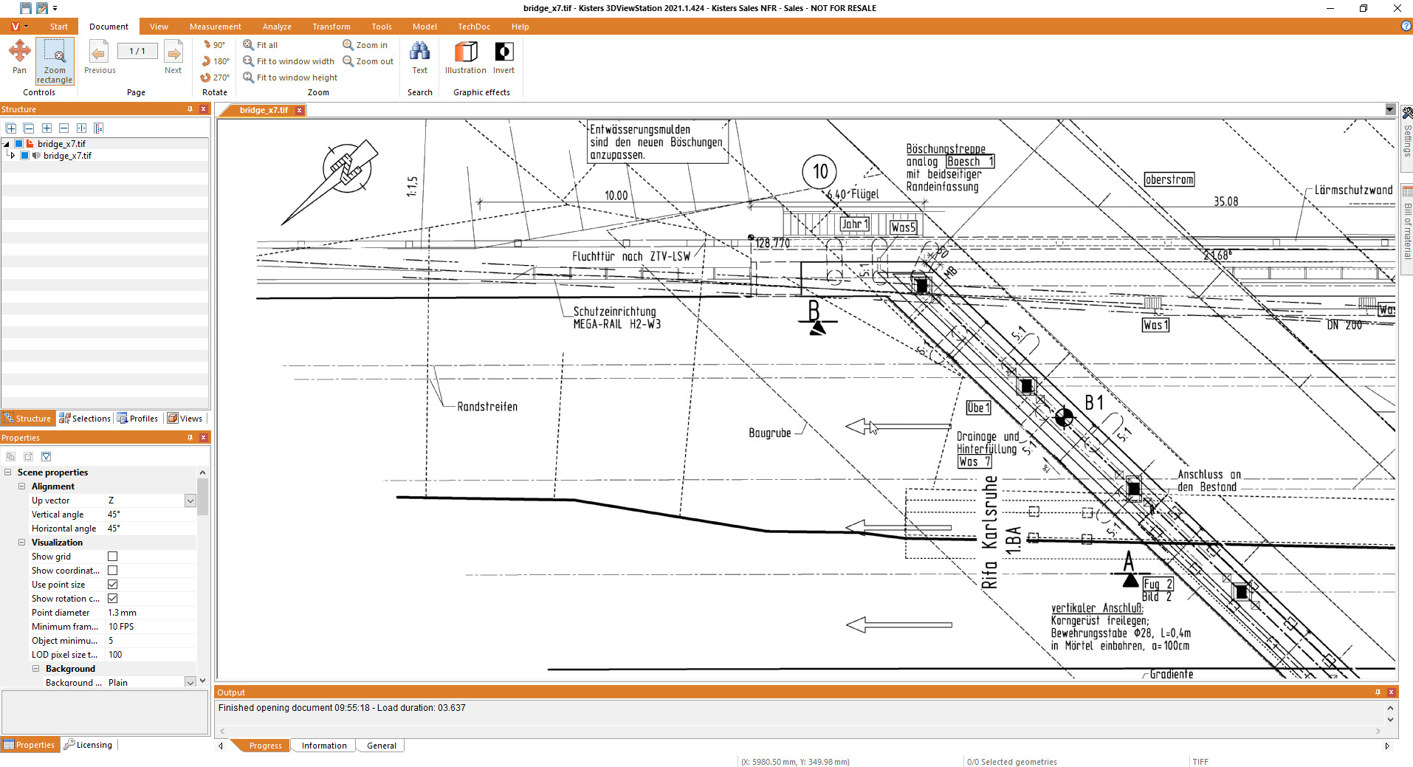Click Zoom out
The height and width of the screenshot is (767, 1413).
368,61
